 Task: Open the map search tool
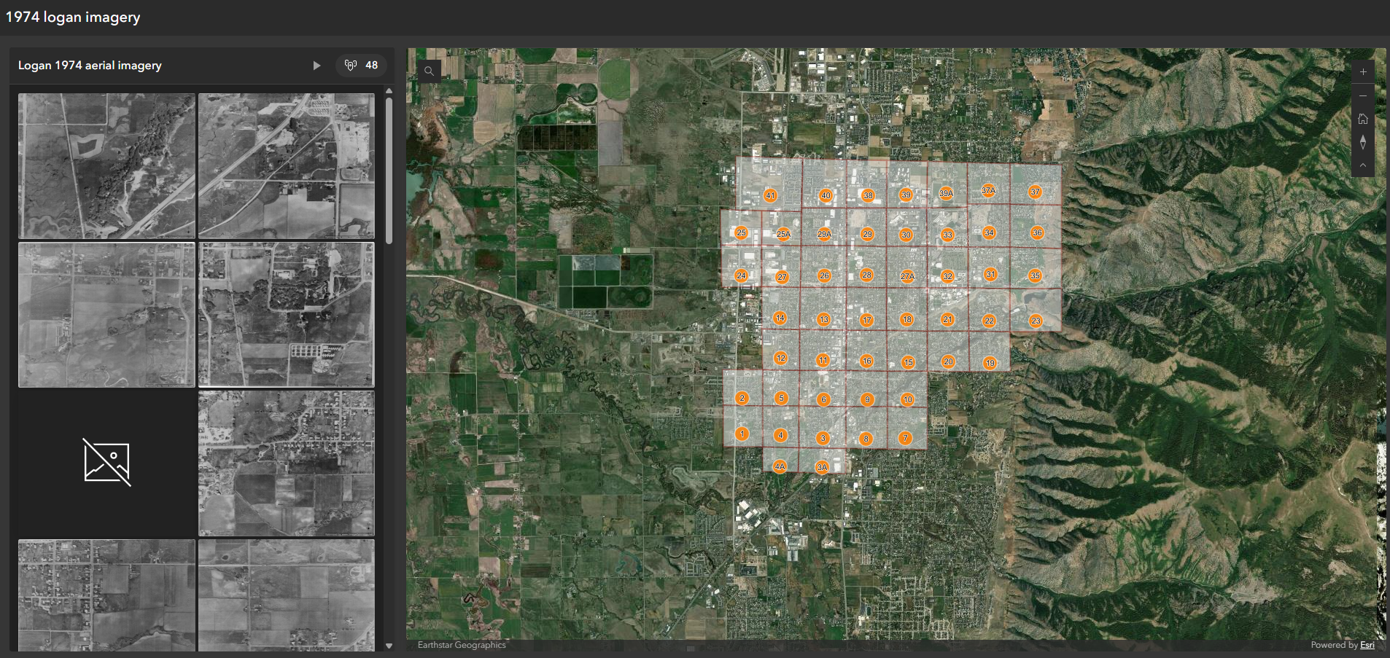tap(429, 71)
